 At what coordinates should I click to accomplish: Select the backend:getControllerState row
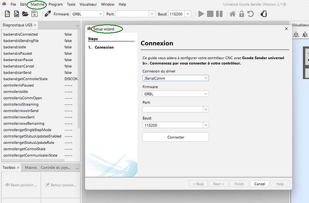pyautogui.click(x=39, y=79)
